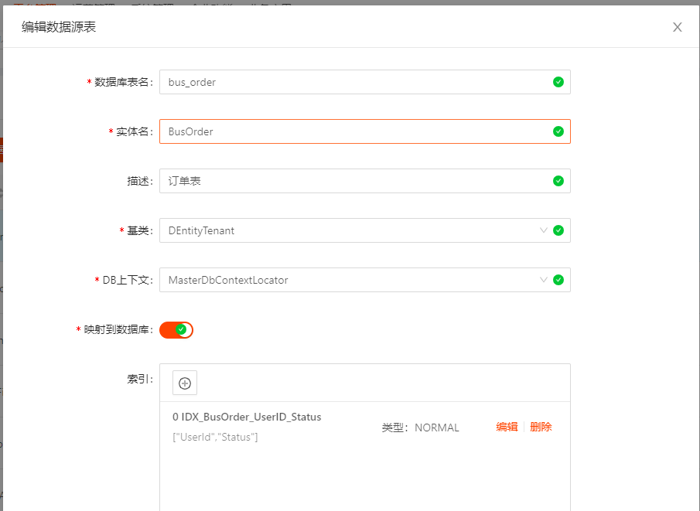
Task: Click green checkmark in 数据库表名 field
Action: [558, 82]
